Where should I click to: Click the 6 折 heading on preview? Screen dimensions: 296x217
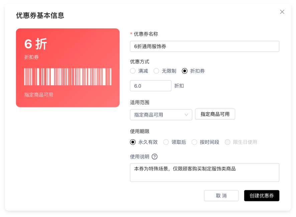click(36, 44)
